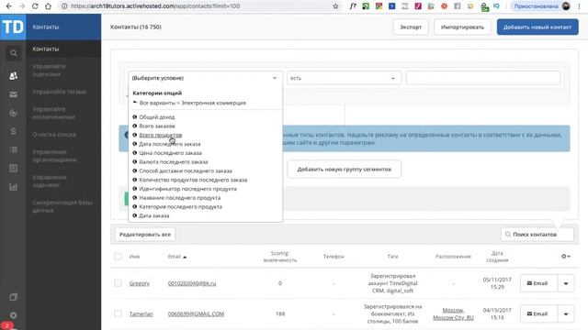Open the campaigns envelope icon in sidebar
This screenshot has height=330, width=588.
(14, 94)
